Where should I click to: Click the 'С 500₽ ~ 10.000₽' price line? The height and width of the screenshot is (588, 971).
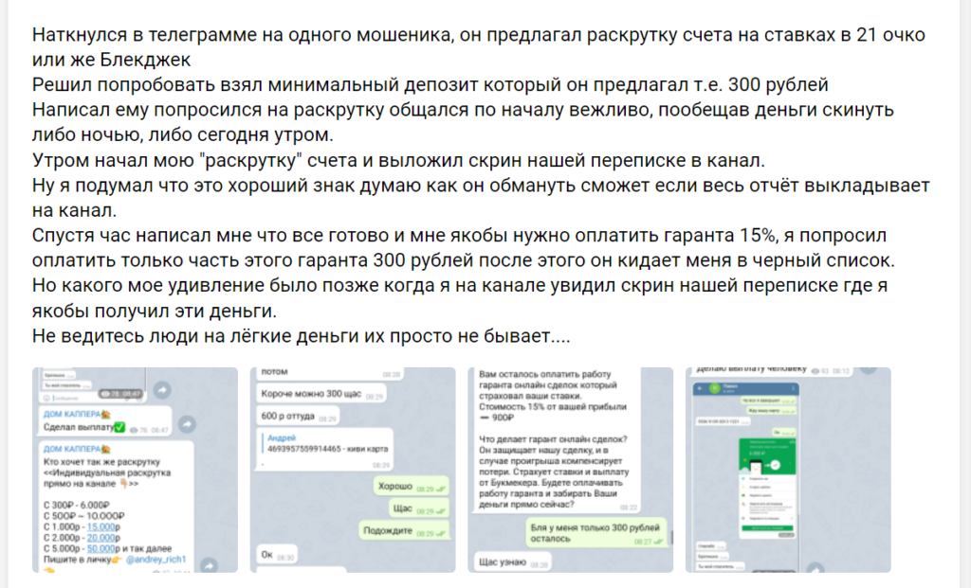83,516
